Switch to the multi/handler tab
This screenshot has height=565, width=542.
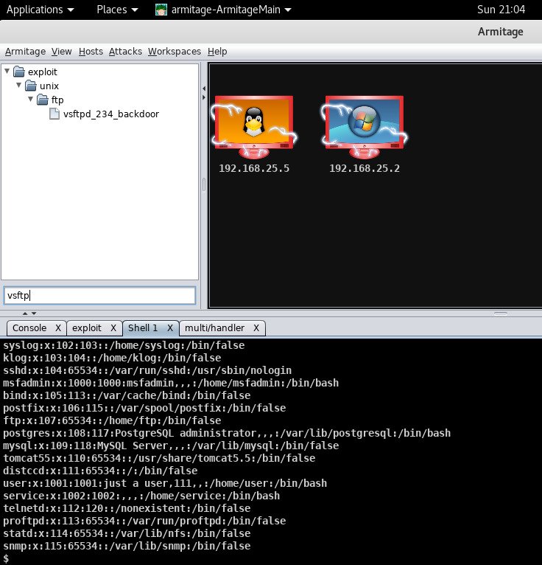pos(215,328)
